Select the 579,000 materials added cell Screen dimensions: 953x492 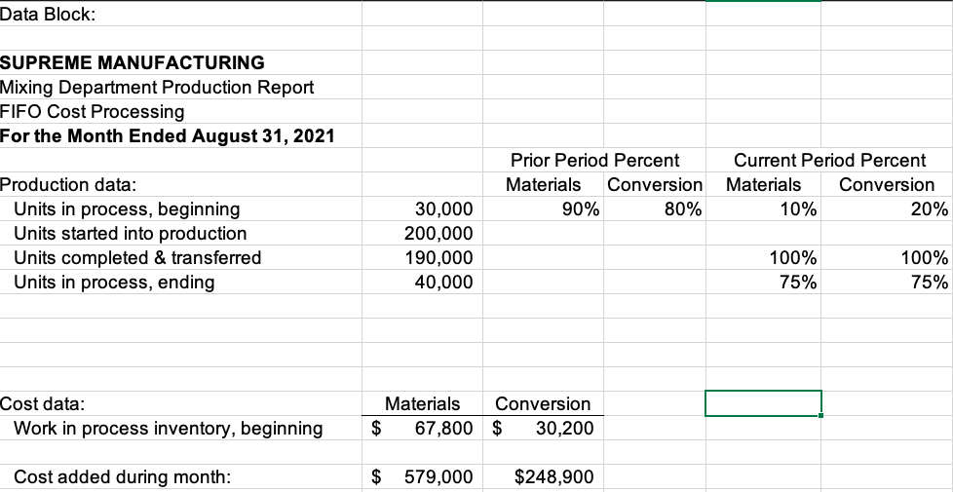point(422,476)
